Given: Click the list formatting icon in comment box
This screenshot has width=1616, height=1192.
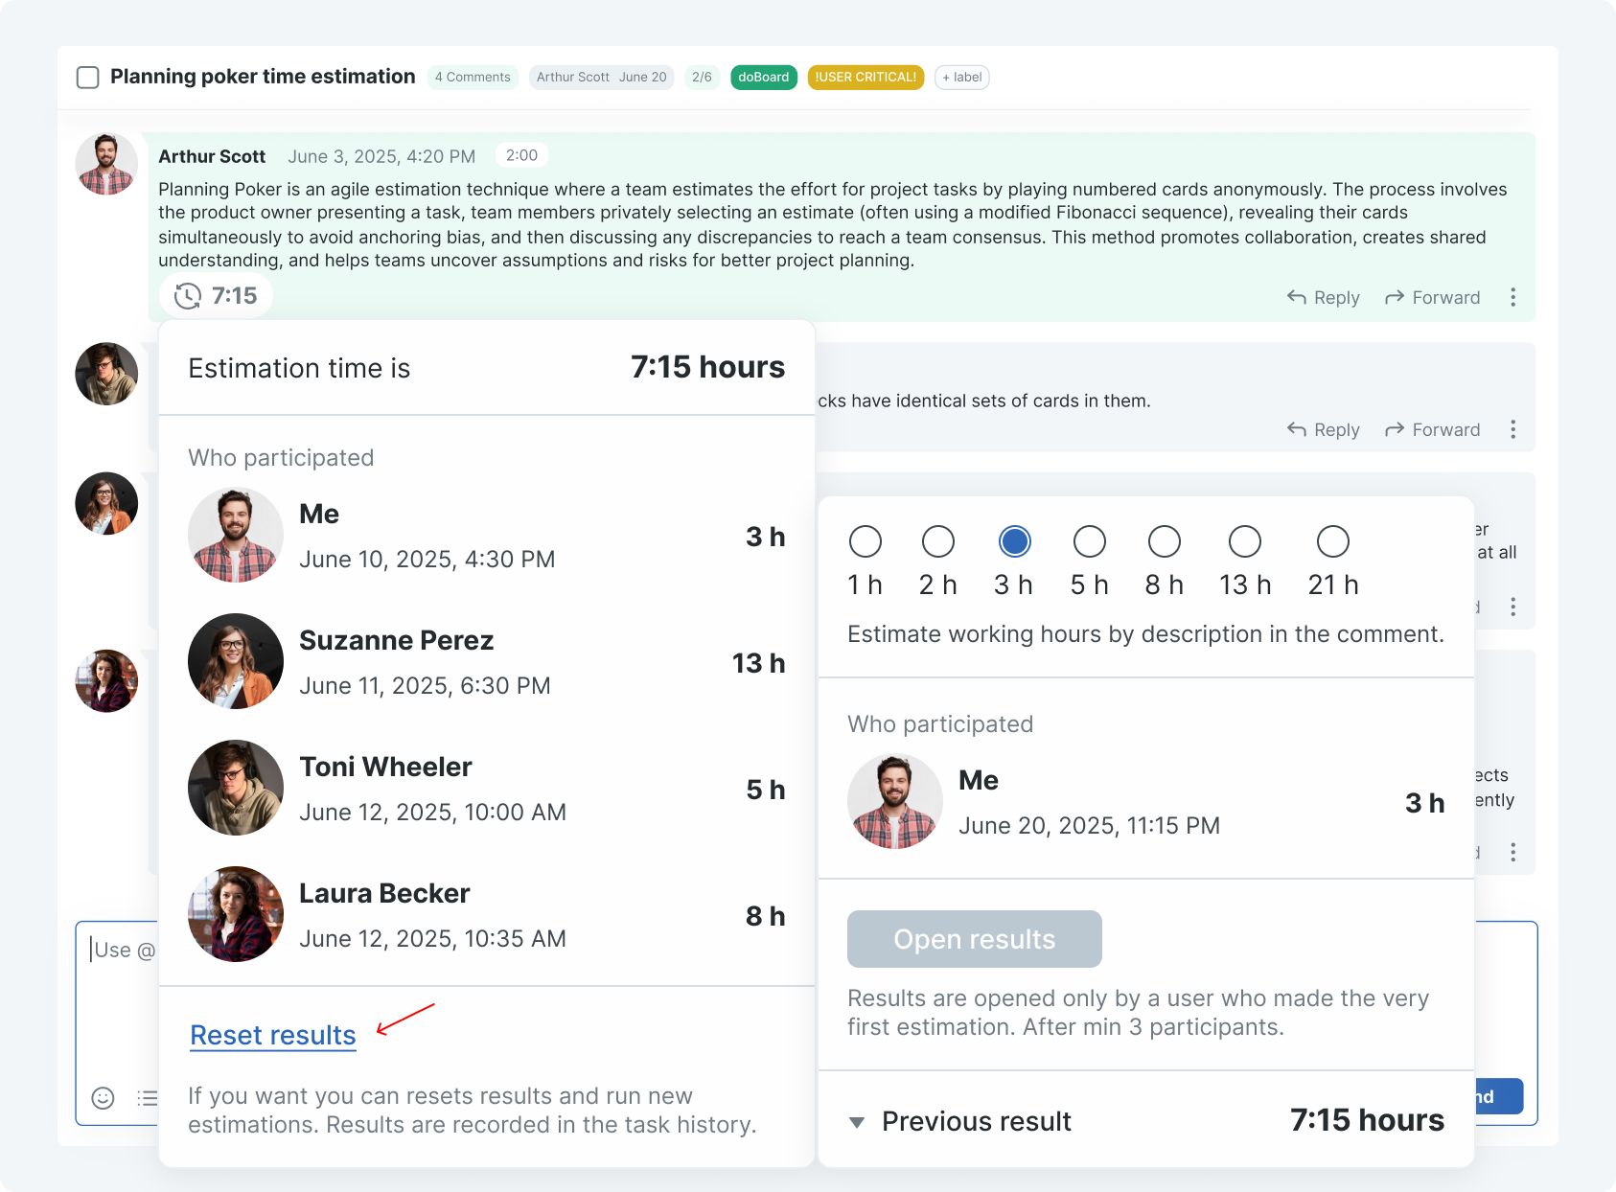Looking at the screenshot, I should point(147,1098).
